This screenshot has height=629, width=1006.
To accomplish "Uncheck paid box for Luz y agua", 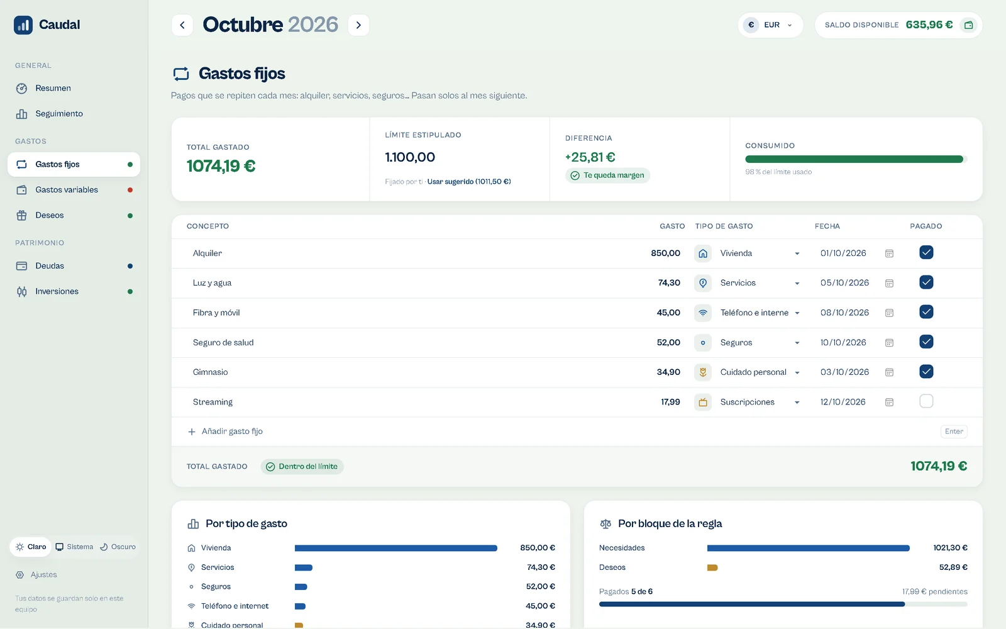I will [926, 282].
